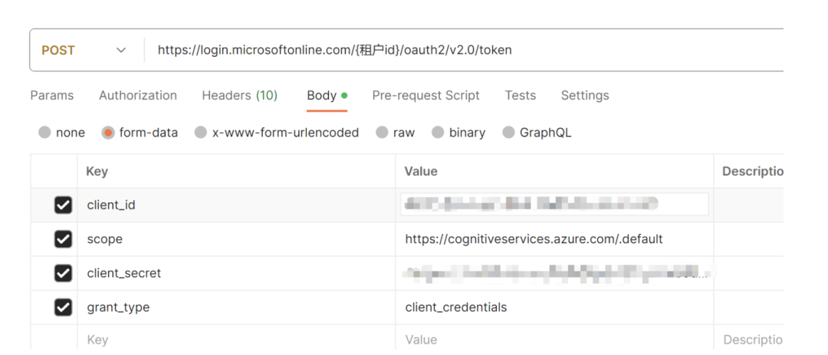Open Pre-request Script tab
This screenshot has width=828, height=355.
coord(426,96)
